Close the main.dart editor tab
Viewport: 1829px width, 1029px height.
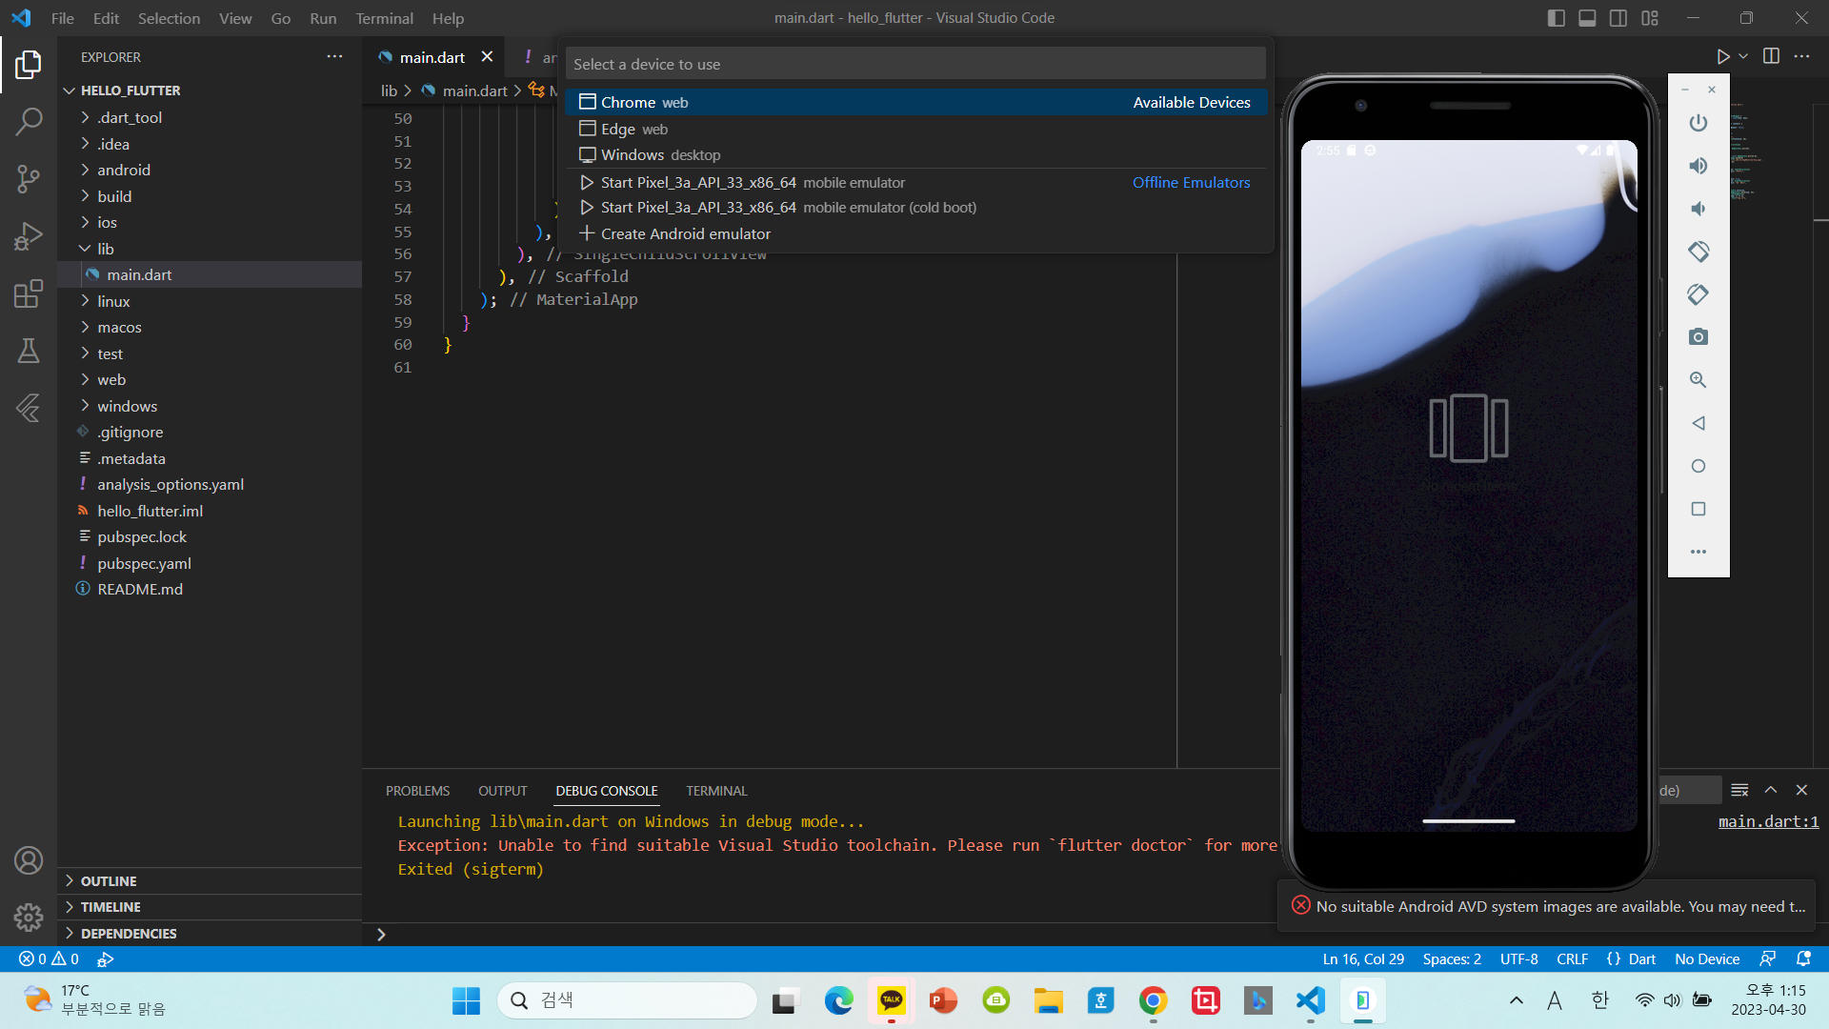(487, 56)
